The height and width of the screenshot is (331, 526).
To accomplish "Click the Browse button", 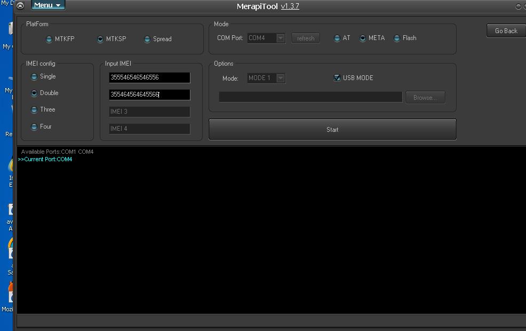I will (425, 97).
